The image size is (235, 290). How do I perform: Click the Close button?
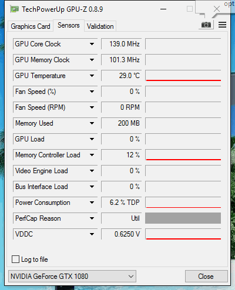206,276
